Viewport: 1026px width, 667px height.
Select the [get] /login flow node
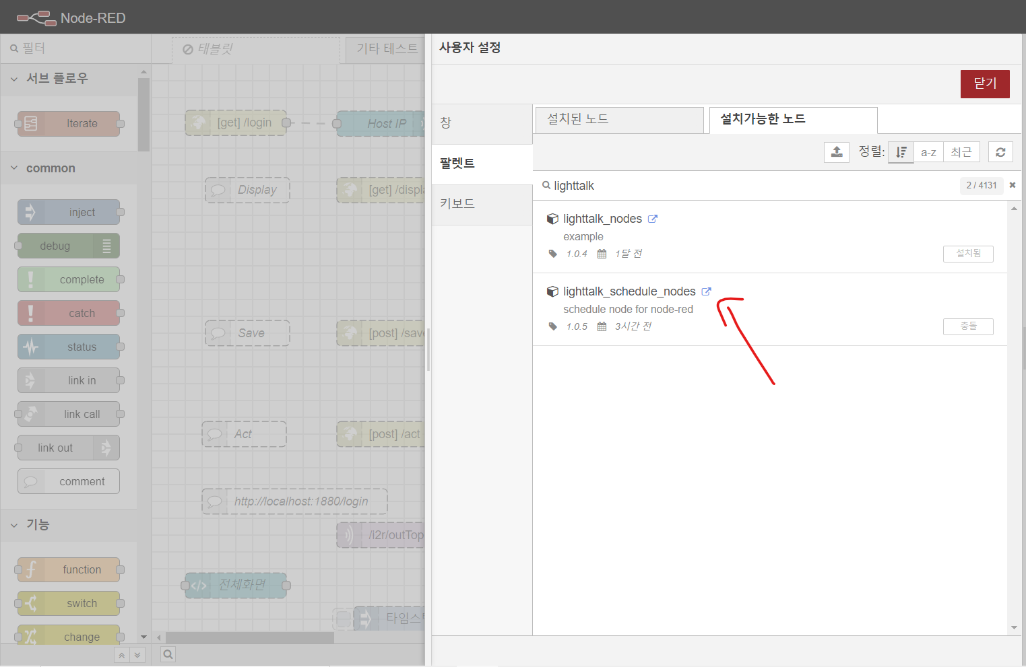(236, 123)
